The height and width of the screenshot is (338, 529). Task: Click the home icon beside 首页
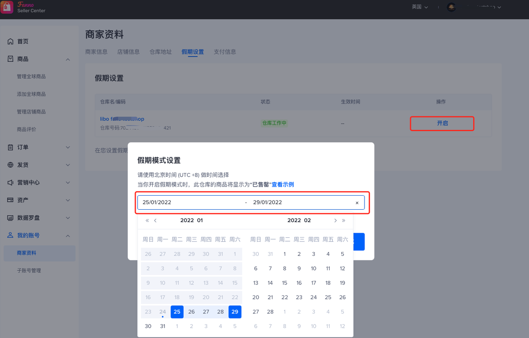(x=11, y=41)
